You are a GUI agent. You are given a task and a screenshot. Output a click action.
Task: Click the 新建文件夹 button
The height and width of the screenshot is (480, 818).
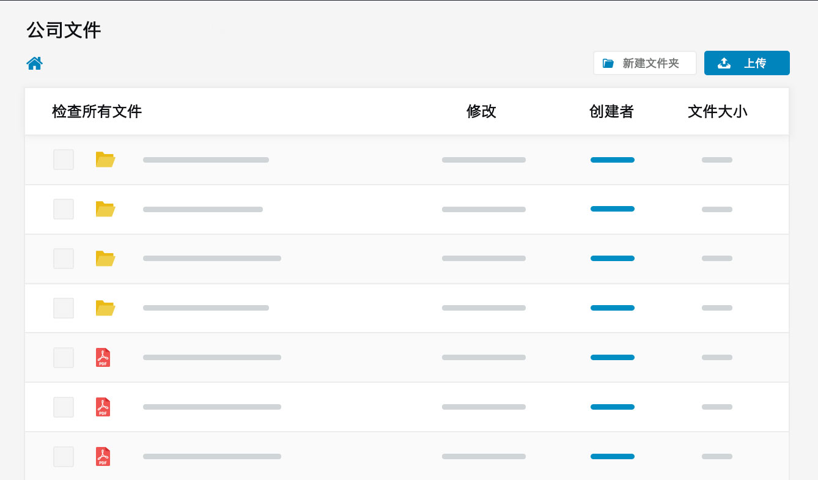click(645, 63)
